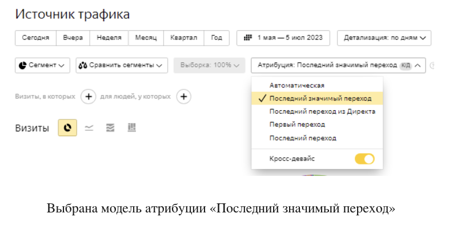The width and height of the screenshot is (465, 225).
Task: Set period to Сегодня
Action: [35, 38]
